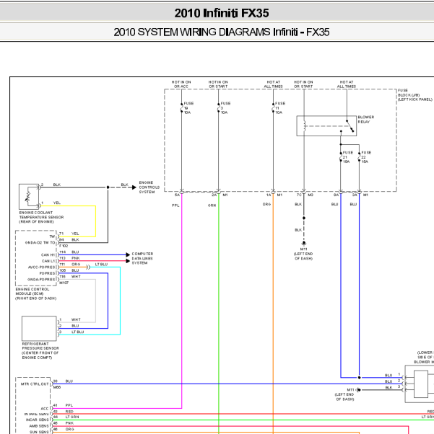Select the "FUSE 3 10A" label
Image resolution: width=434 pixels, height=434 pixels.
[225, 107]
